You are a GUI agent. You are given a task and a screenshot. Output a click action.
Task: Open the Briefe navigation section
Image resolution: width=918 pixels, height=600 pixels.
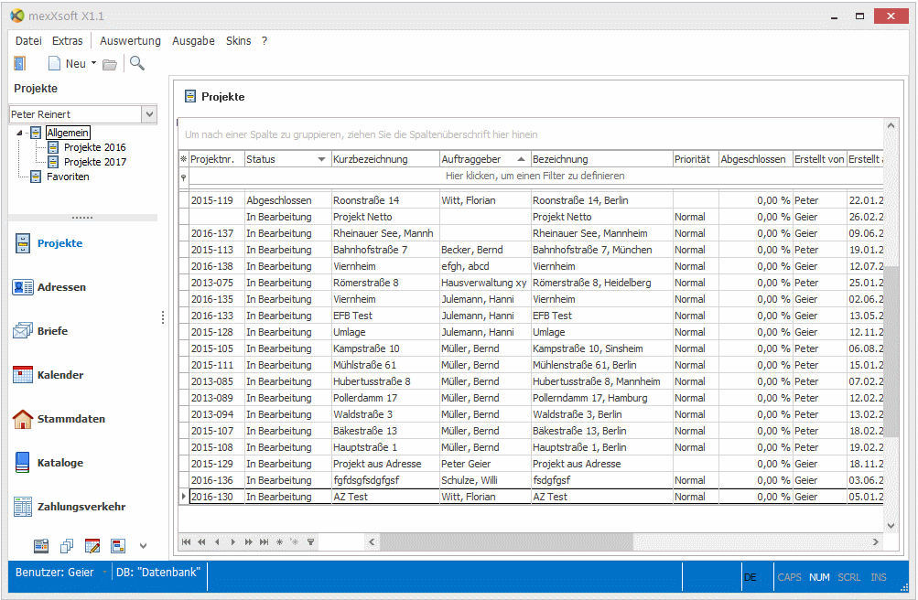pyautogui.click(x=39, y=331)
